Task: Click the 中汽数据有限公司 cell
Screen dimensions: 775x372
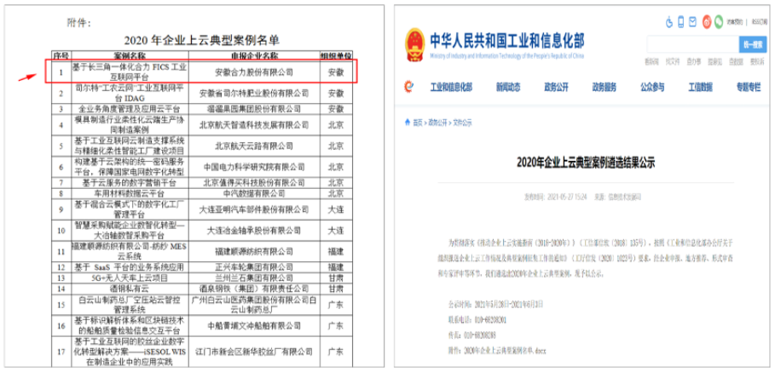Action: 254,193
